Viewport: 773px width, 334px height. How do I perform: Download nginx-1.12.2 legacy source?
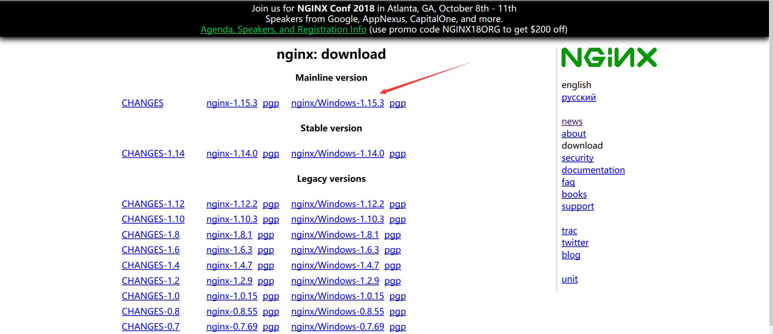232,204
